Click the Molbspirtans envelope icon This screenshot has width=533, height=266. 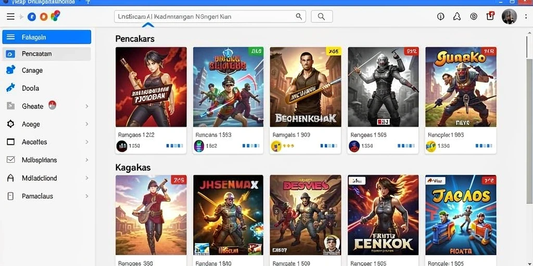(x=10, y=159)
